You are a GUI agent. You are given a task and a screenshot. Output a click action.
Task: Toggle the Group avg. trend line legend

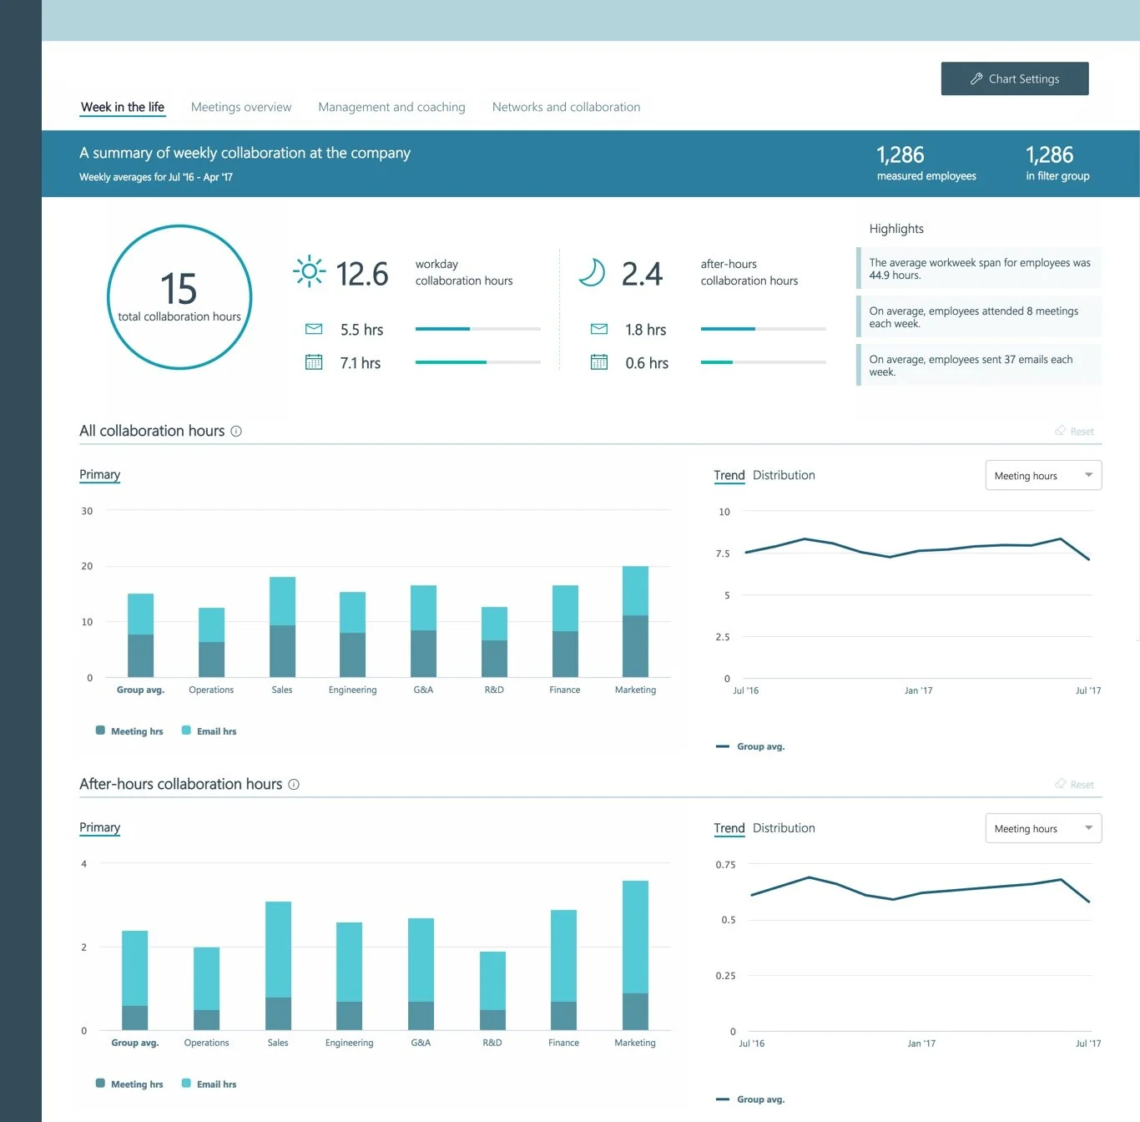[750, 745]
